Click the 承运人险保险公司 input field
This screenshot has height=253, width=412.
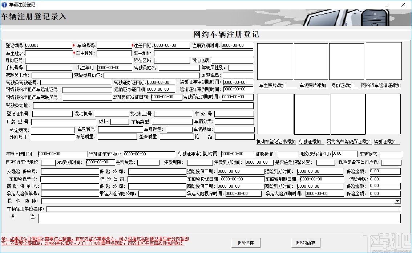(162, 194)
